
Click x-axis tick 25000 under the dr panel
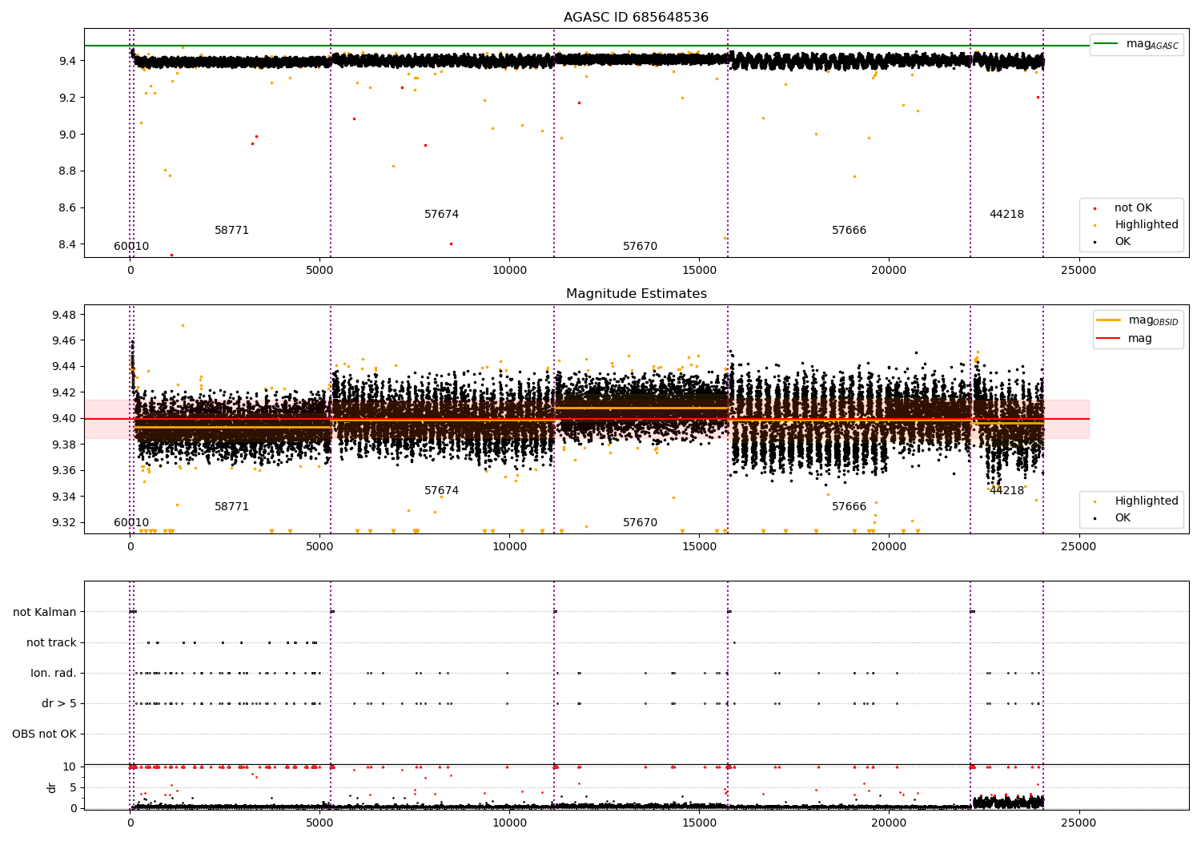coord(1078,823)
